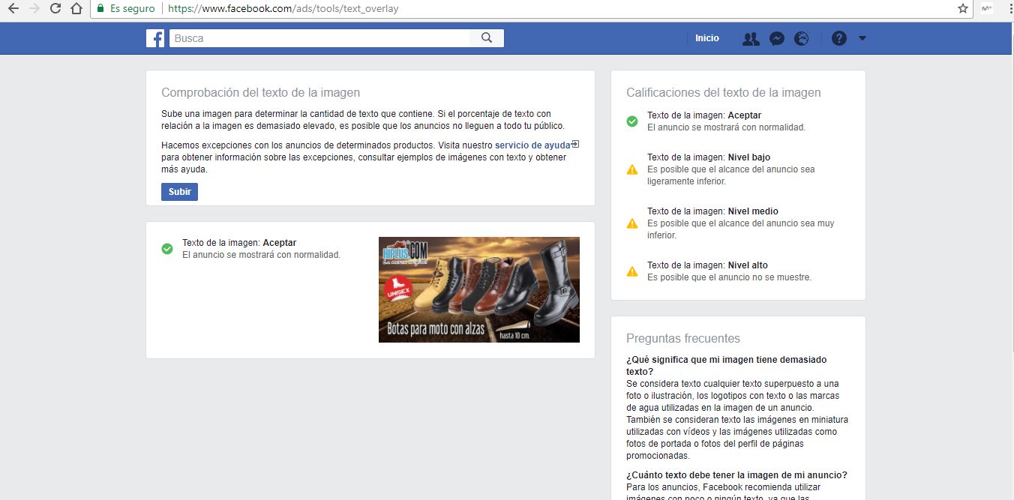Reload the page in browser
The width and height of the screenshot is (1014, 500).
coord(55,9)
